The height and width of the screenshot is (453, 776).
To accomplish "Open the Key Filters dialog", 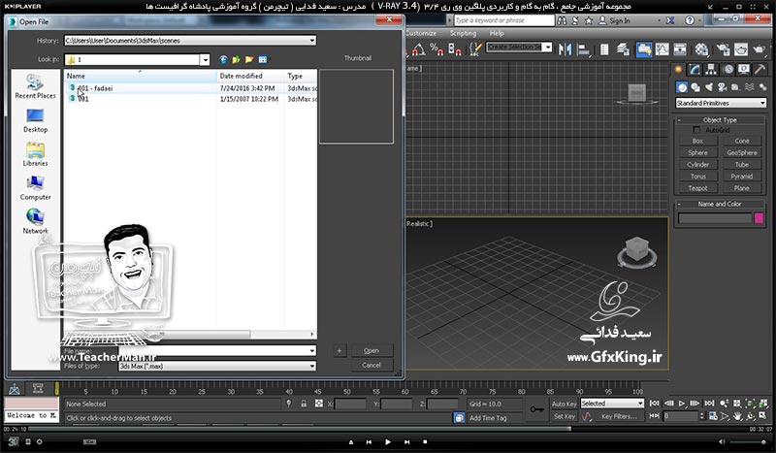I will tap(619, 416).
